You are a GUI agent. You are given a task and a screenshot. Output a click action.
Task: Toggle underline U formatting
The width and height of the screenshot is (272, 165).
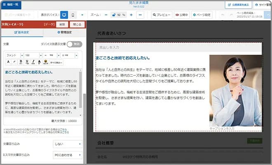[x=27, y=62]
